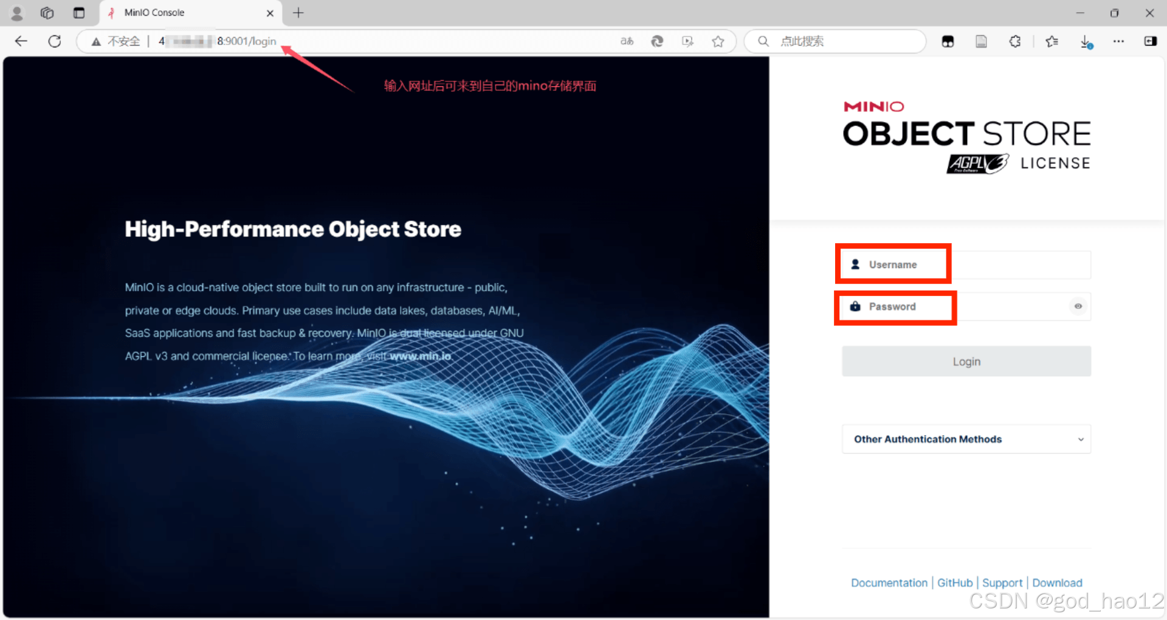Click the not-secure warning icon
This screenshot has height=620, width=1167.
96,41
